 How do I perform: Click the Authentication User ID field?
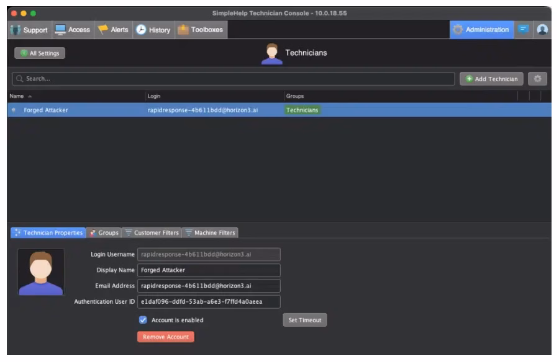pos(209,301)
